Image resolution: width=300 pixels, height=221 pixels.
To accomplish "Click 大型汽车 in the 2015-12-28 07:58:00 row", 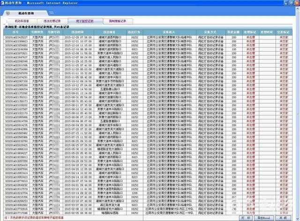I will pos(38,38).
